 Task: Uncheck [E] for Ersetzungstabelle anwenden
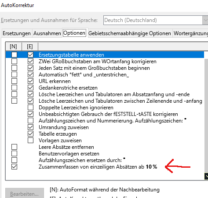pos(30,55)
